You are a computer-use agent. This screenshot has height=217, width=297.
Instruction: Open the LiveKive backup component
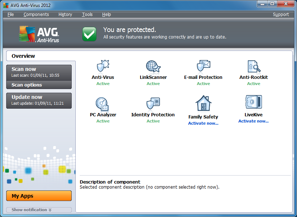click(x=253, y=103)
